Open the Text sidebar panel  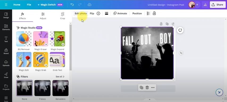click(6, 39)
